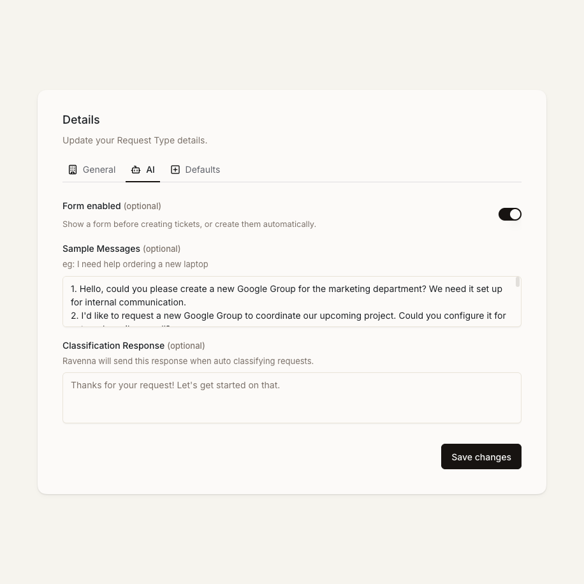Click the "Ravenna will send this response" helper text

[187, 361]
